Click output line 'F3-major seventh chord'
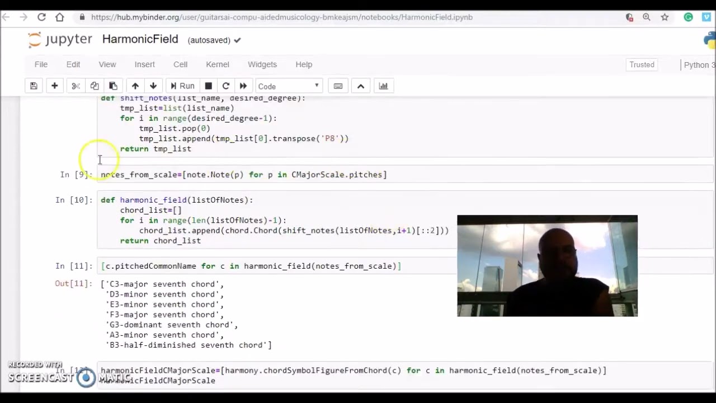The width and height of the screenshot is (716, 403). coord(164,315)
